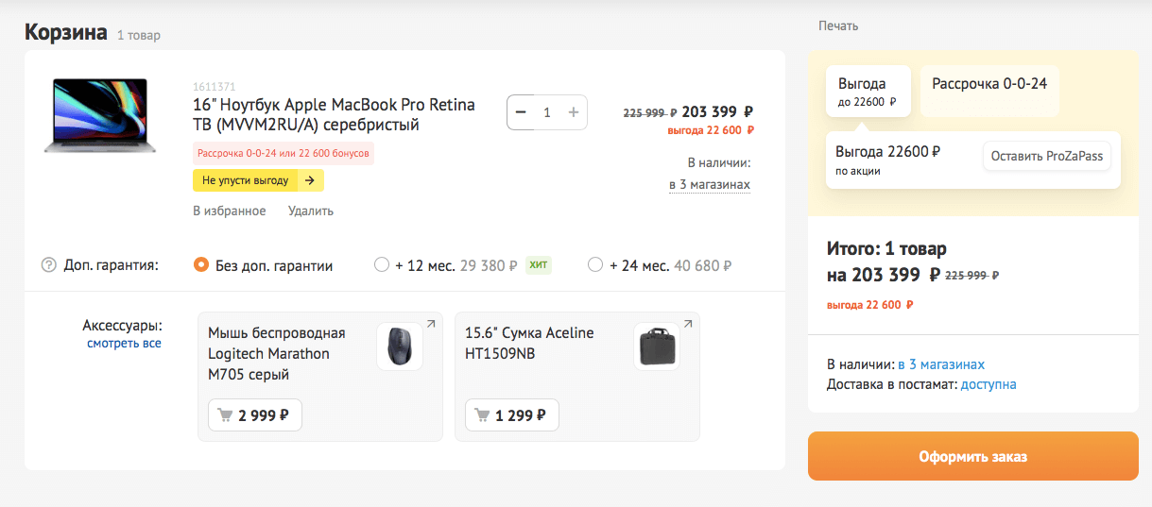Open the Aceline bag card's external arrow icon
The image size is (1152, 507).
[688, 324]
